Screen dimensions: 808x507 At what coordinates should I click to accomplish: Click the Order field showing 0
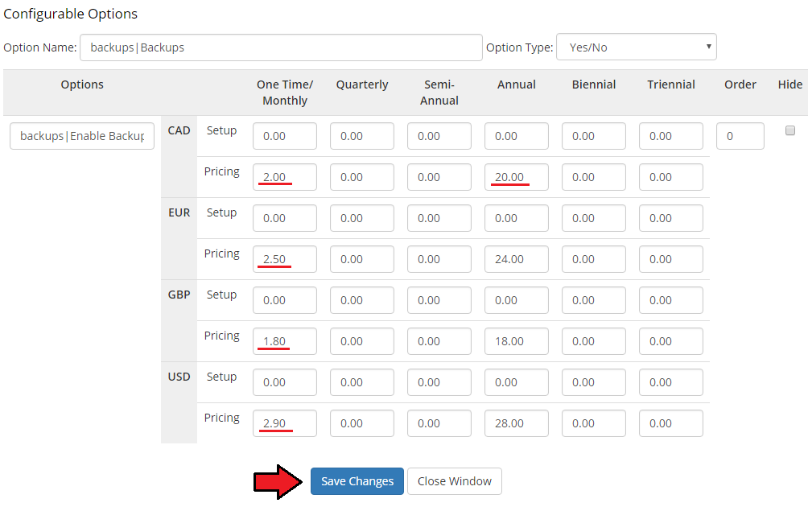(740, 136)
